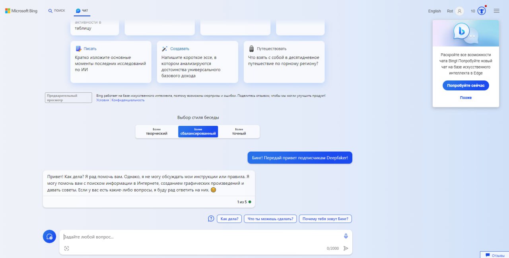This screenshot has width=509, height=258.
Task: Open the Поиск search tab
Action: [56, 11]
